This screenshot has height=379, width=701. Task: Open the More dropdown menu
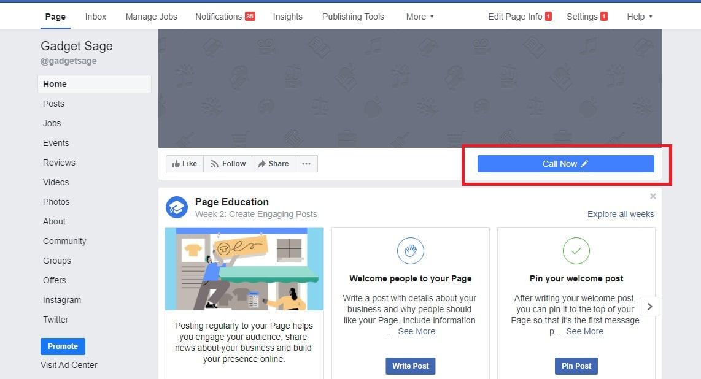pyautogui.click(x=419, y=17)
